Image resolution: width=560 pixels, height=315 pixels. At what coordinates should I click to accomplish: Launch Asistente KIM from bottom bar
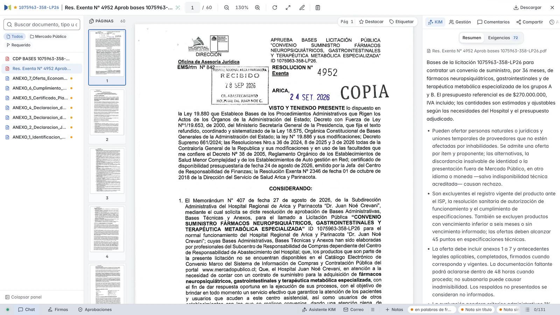tap(318, 309)
